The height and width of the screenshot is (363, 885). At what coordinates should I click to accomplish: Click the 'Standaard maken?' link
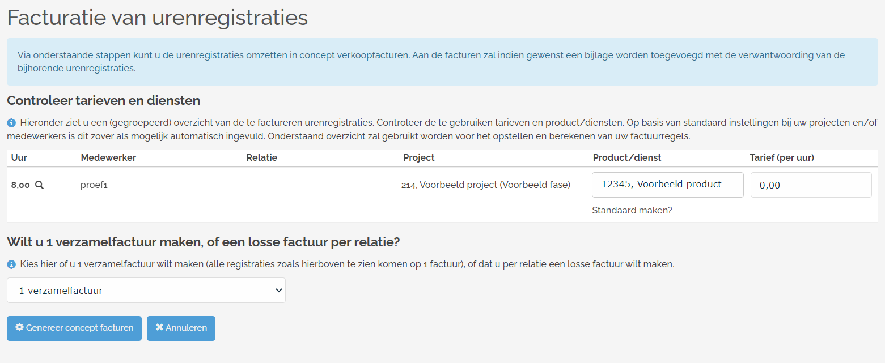pyautogui.click(x=632, y=211)
